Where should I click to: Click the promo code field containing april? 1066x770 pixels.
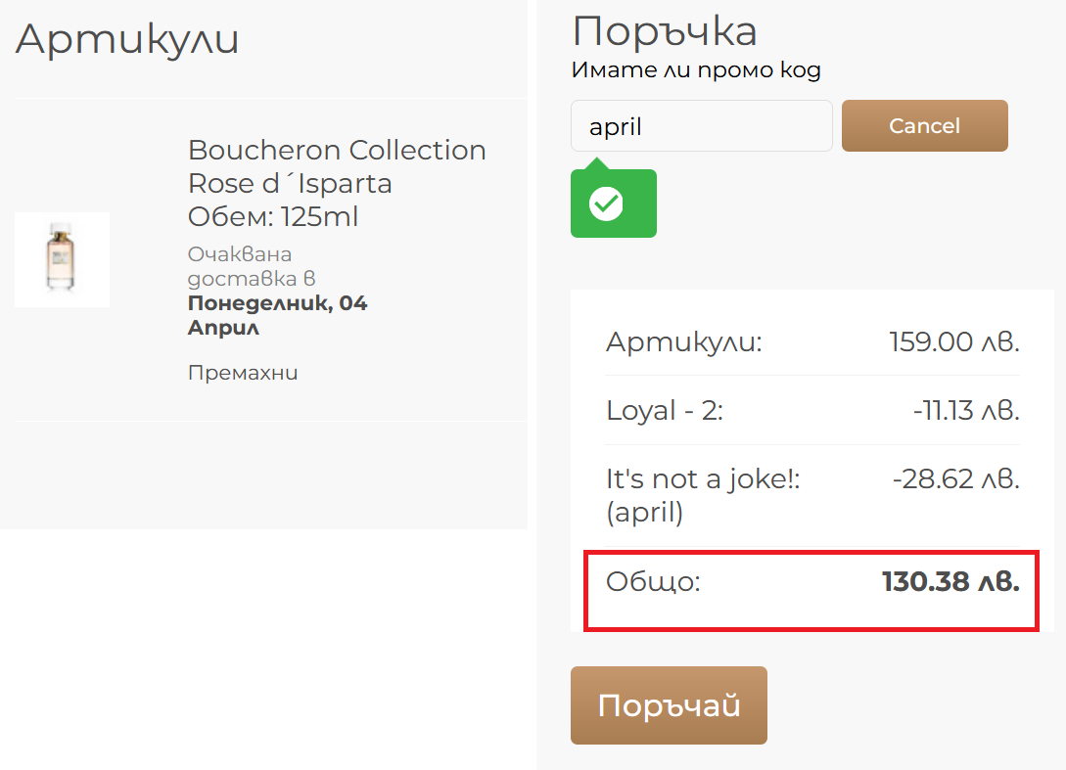point(701,126)
